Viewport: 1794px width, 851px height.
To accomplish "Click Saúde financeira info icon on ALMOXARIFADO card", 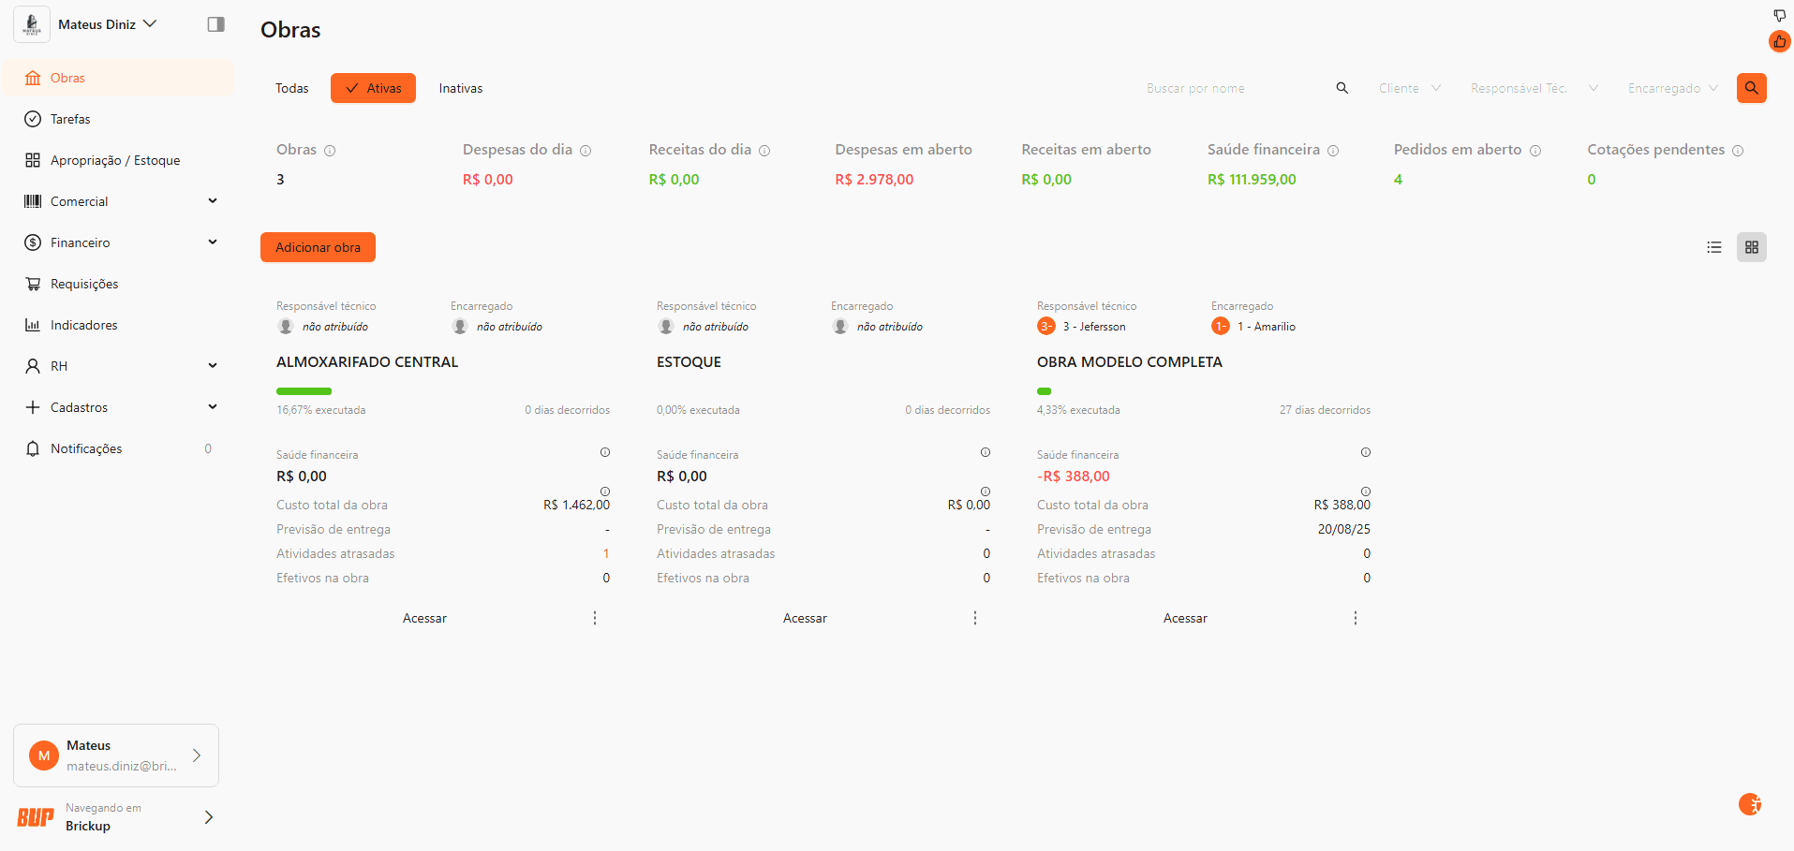I will point(605,452).
